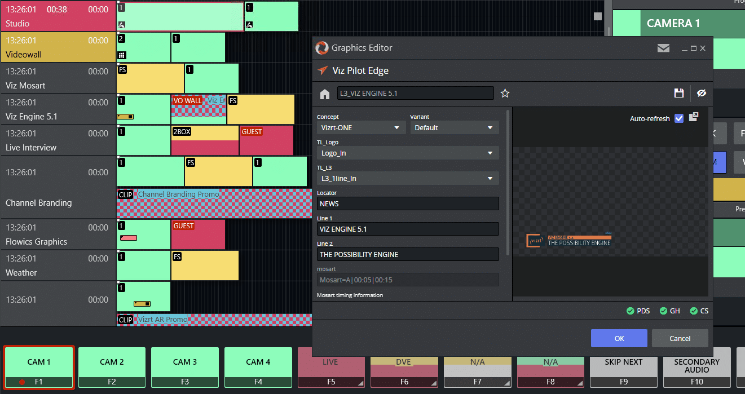Viewport: 745px width, 394px height.
Task: Open the Concept dropdown showing Vizrt-ONE
Action: pos(361,128)
